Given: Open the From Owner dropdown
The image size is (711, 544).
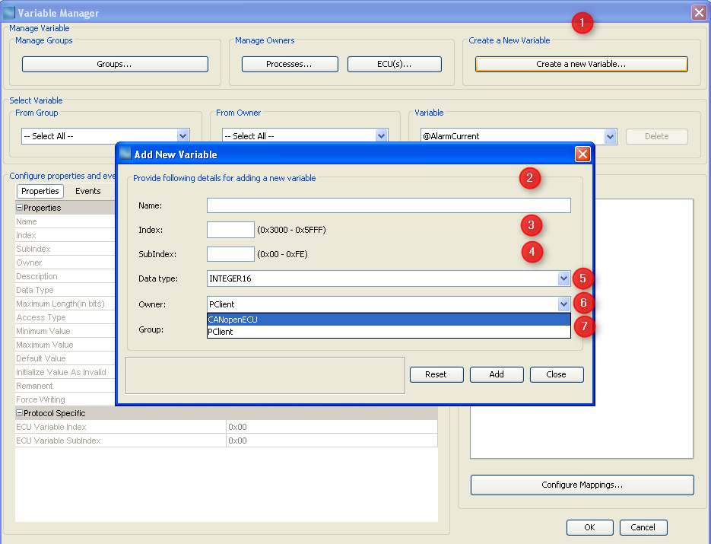Looking at the screenshot, I should [x=380, y=135].
